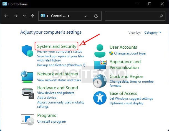This screenshot has width=169, height=131.
Task: Click the Network and Internet globe icon
Action: (x=27, y=77)
